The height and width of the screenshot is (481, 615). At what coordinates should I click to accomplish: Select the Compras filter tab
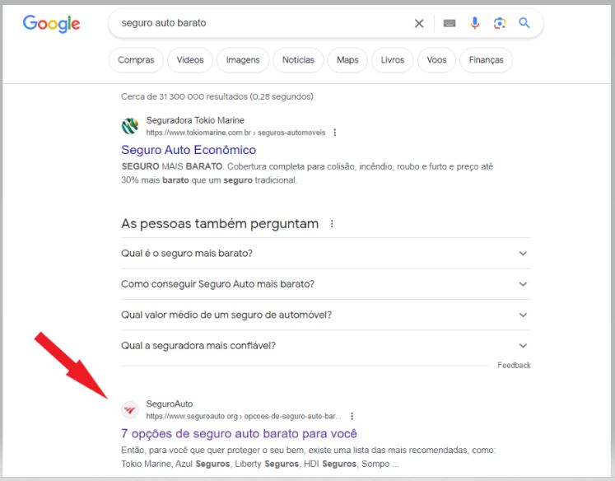(136, 60)
